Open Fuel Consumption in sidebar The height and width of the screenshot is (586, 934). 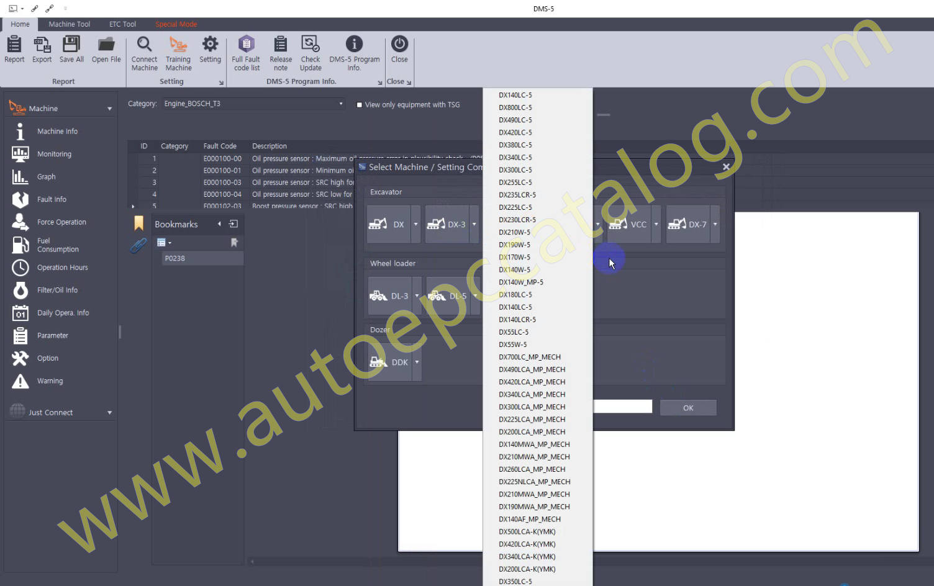click(x=57, y=245)
